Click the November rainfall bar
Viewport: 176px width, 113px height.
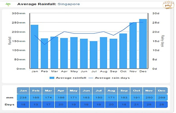pyautogui.click(x=133, y=45)
